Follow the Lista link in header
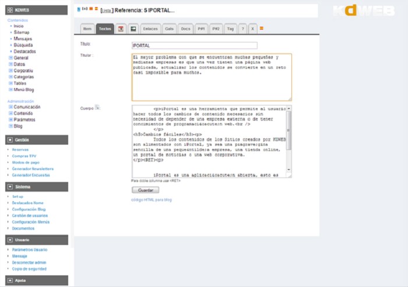The width and height of the screenshot is (408, 287). point(107,10)
